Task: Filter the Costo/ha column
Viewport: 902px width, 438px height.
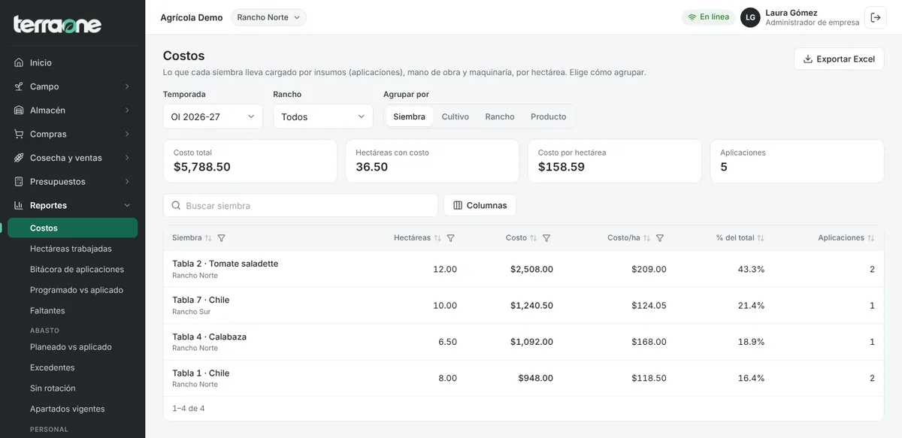Action: coord(660,238)
